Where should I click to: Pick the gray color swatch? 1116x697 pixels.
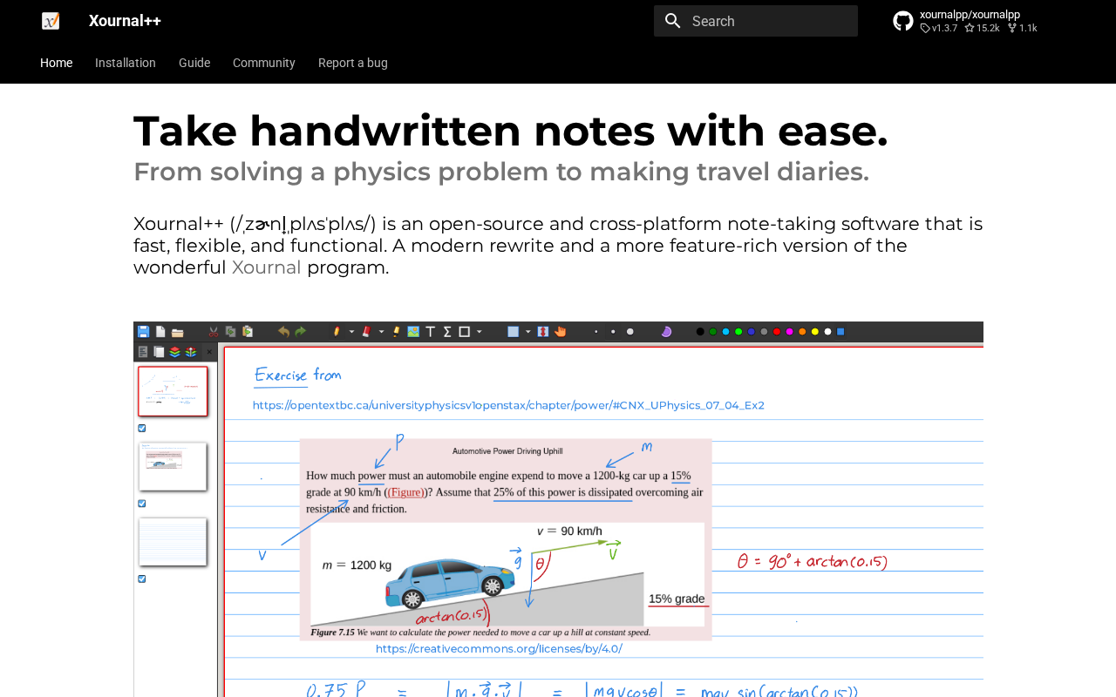click(x=764, y=332)
